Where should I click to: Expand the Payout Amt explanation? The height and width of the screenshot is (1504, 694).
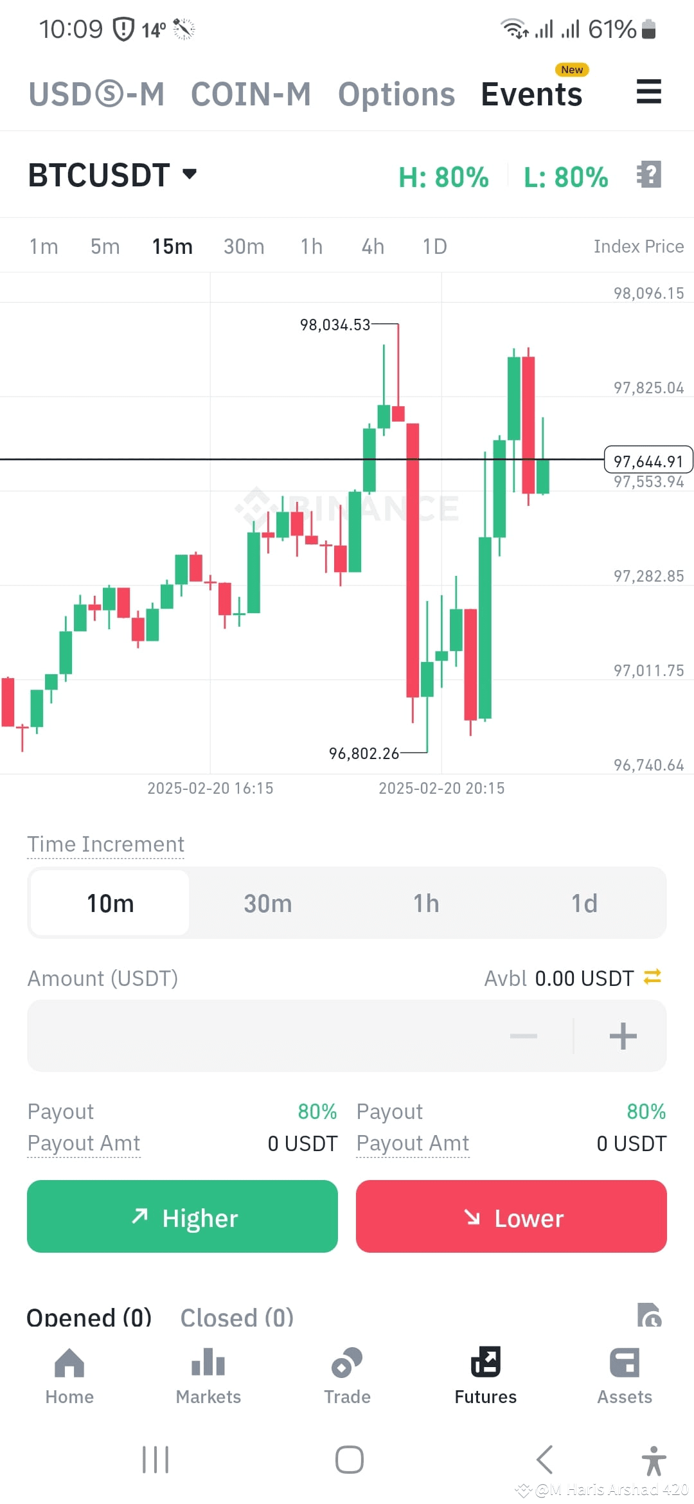(84, 1143)
